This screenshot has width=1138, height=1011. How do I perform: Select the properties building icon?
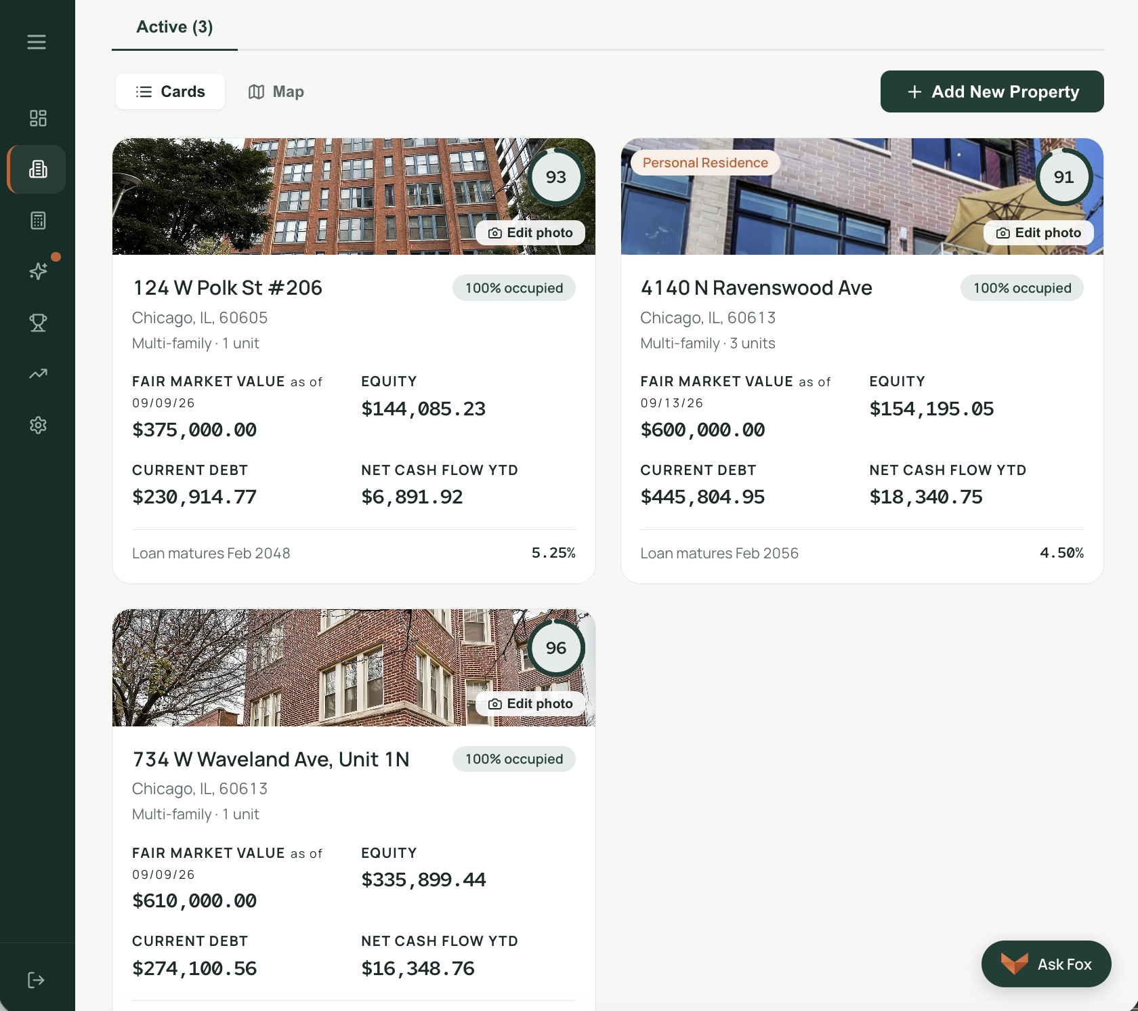click(x=38, y=169)
